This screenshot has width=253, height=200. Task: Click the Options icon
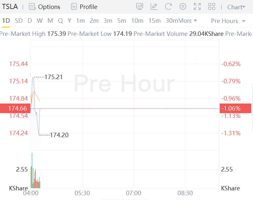(32, 7)
